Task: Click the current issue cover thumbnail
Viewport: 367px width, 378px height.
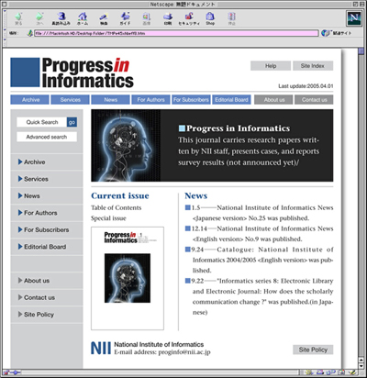Action: coord(128,278)
